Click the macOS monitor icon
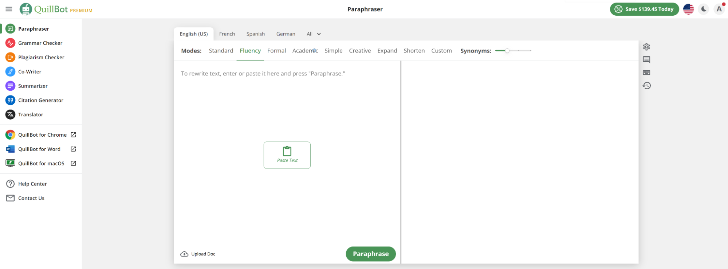Viewport: 728px width, 269px height. (10, 163)
